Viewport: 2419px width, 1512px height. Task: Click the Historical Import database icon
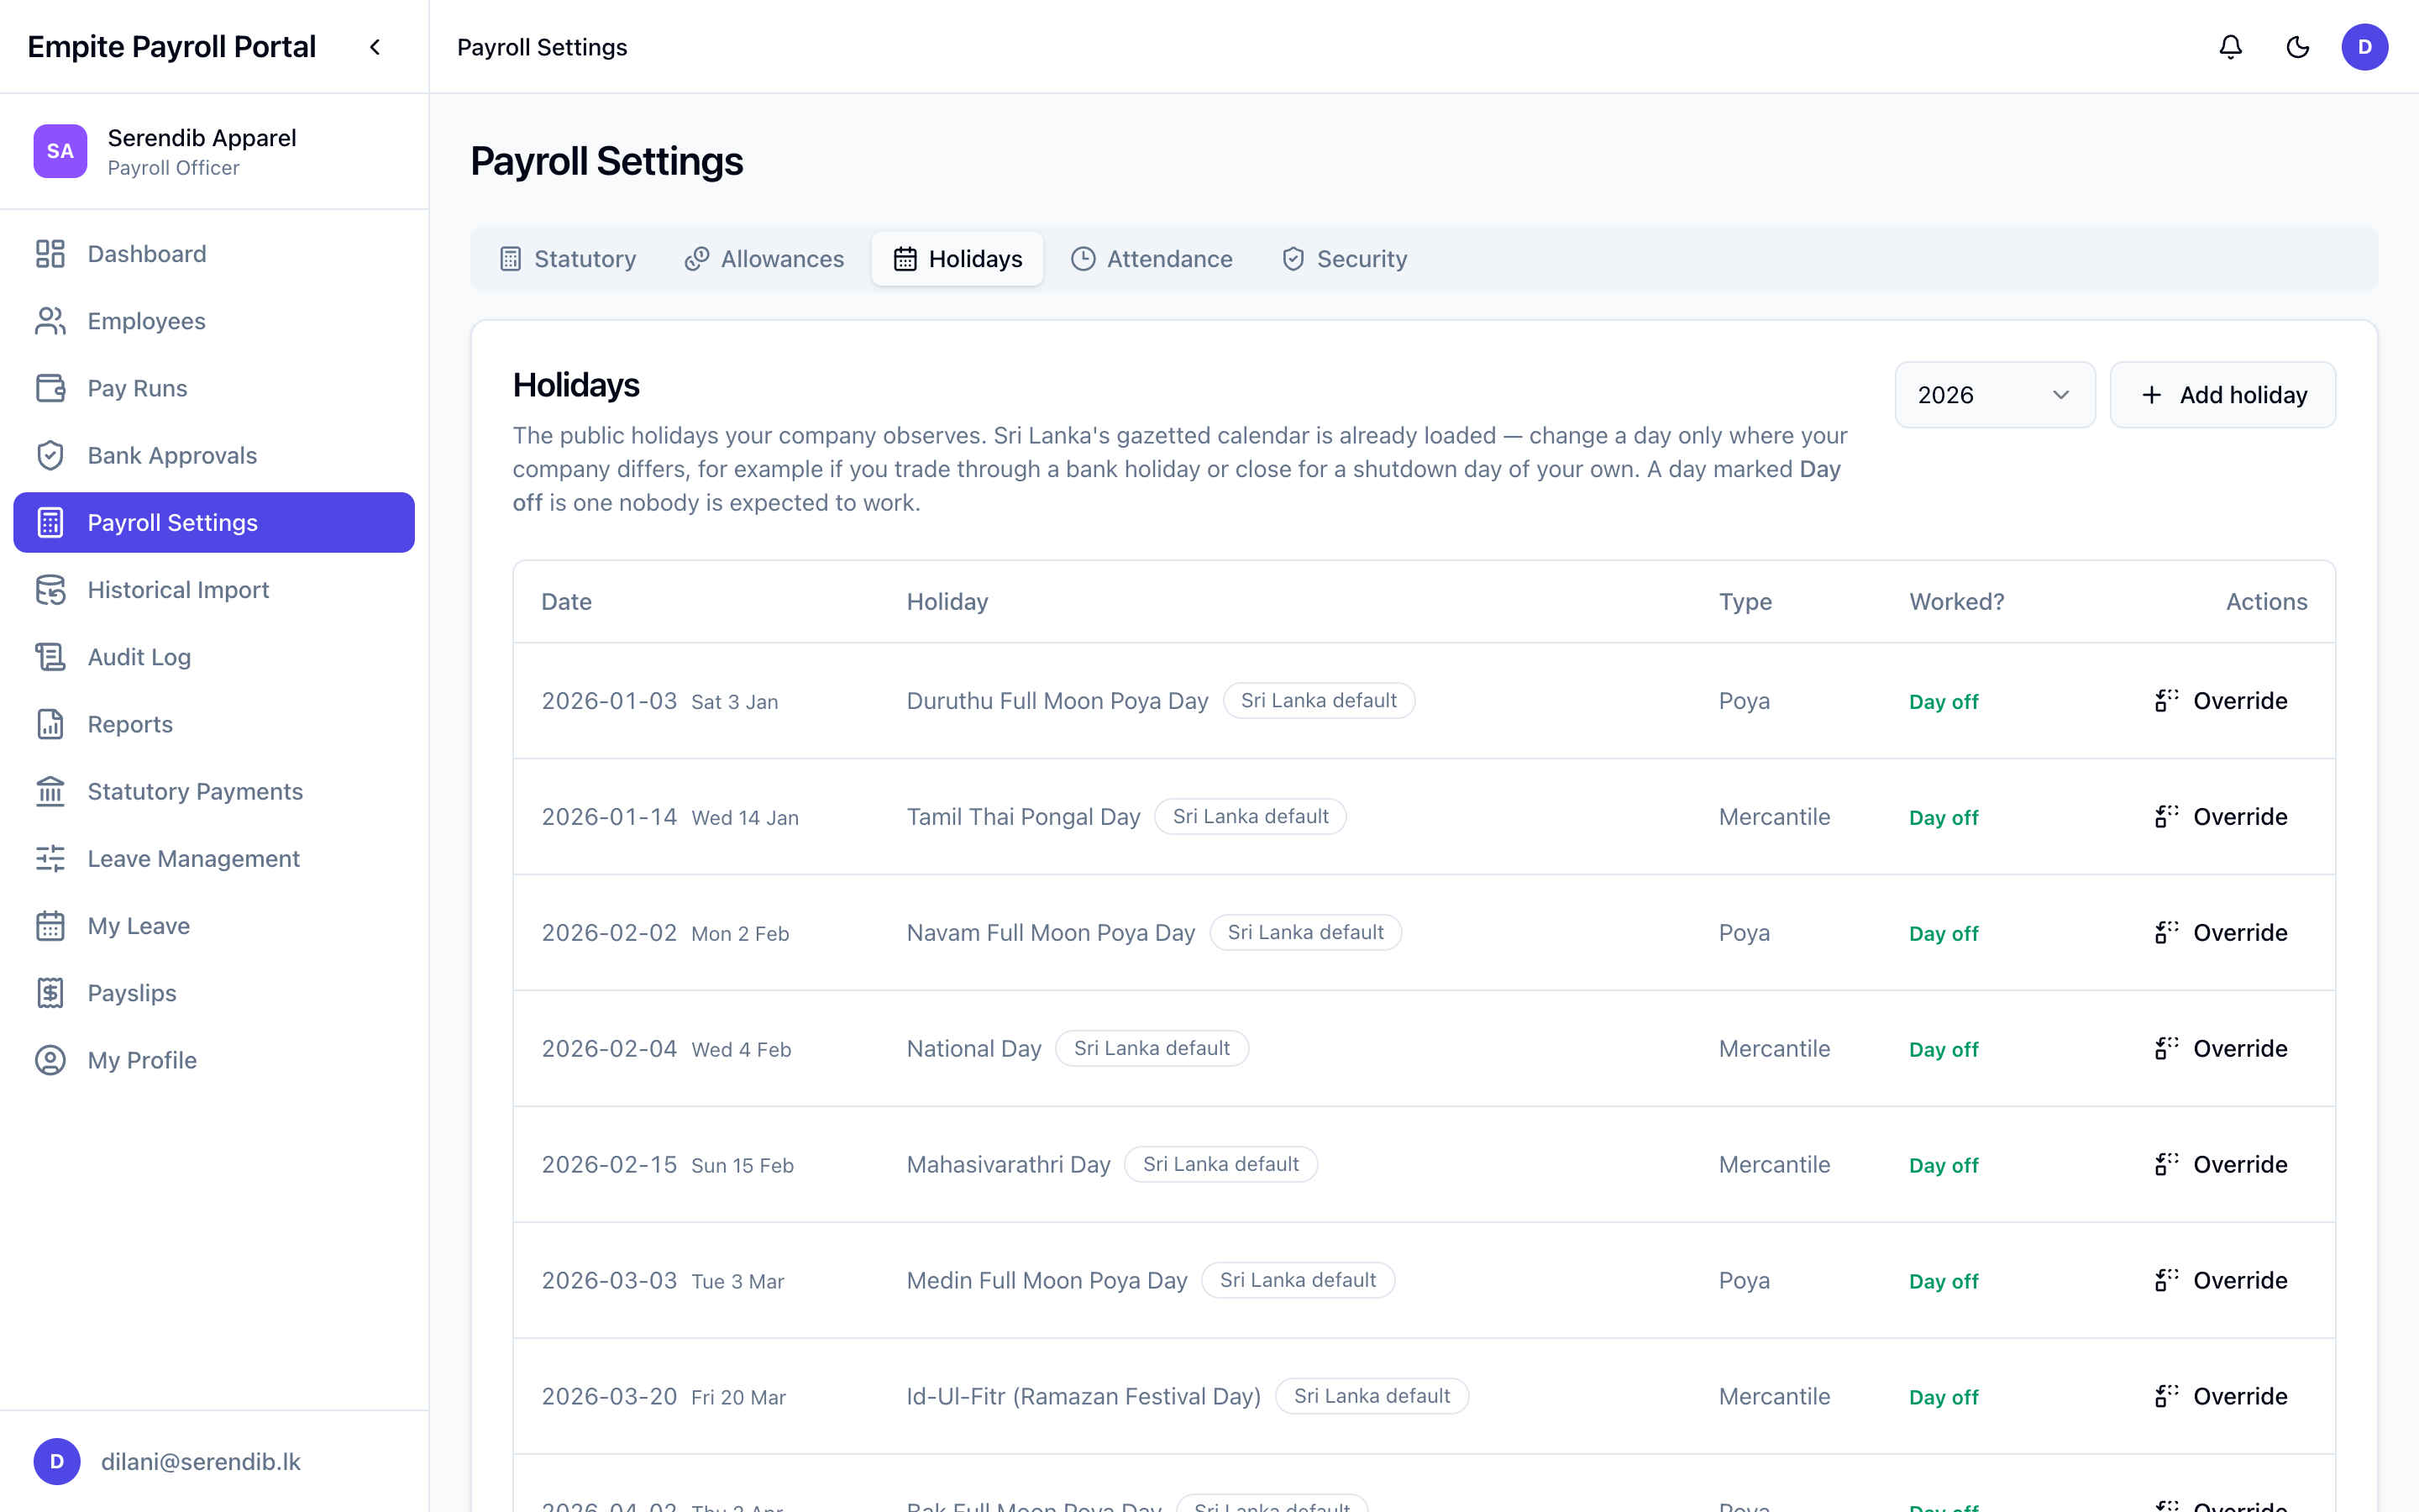coord(50,590)
